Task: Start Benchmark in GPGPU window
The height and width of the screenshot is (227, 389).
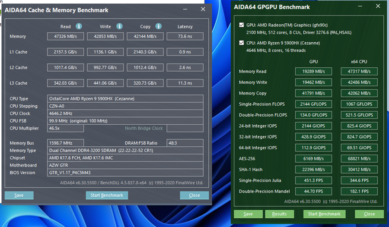Action: click(324, 214)
